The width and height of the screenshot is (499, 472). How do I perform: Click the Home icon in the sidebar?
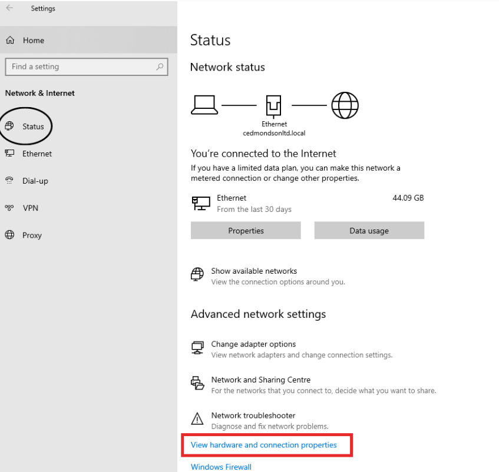pos(10,39)
